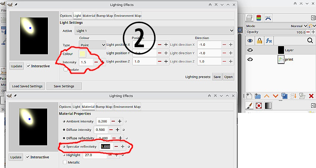Merge the layer down

tap(293, 96)
